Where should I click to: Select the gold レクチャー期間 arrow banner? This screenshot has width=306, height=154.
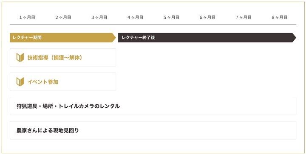tap(63, 38)
